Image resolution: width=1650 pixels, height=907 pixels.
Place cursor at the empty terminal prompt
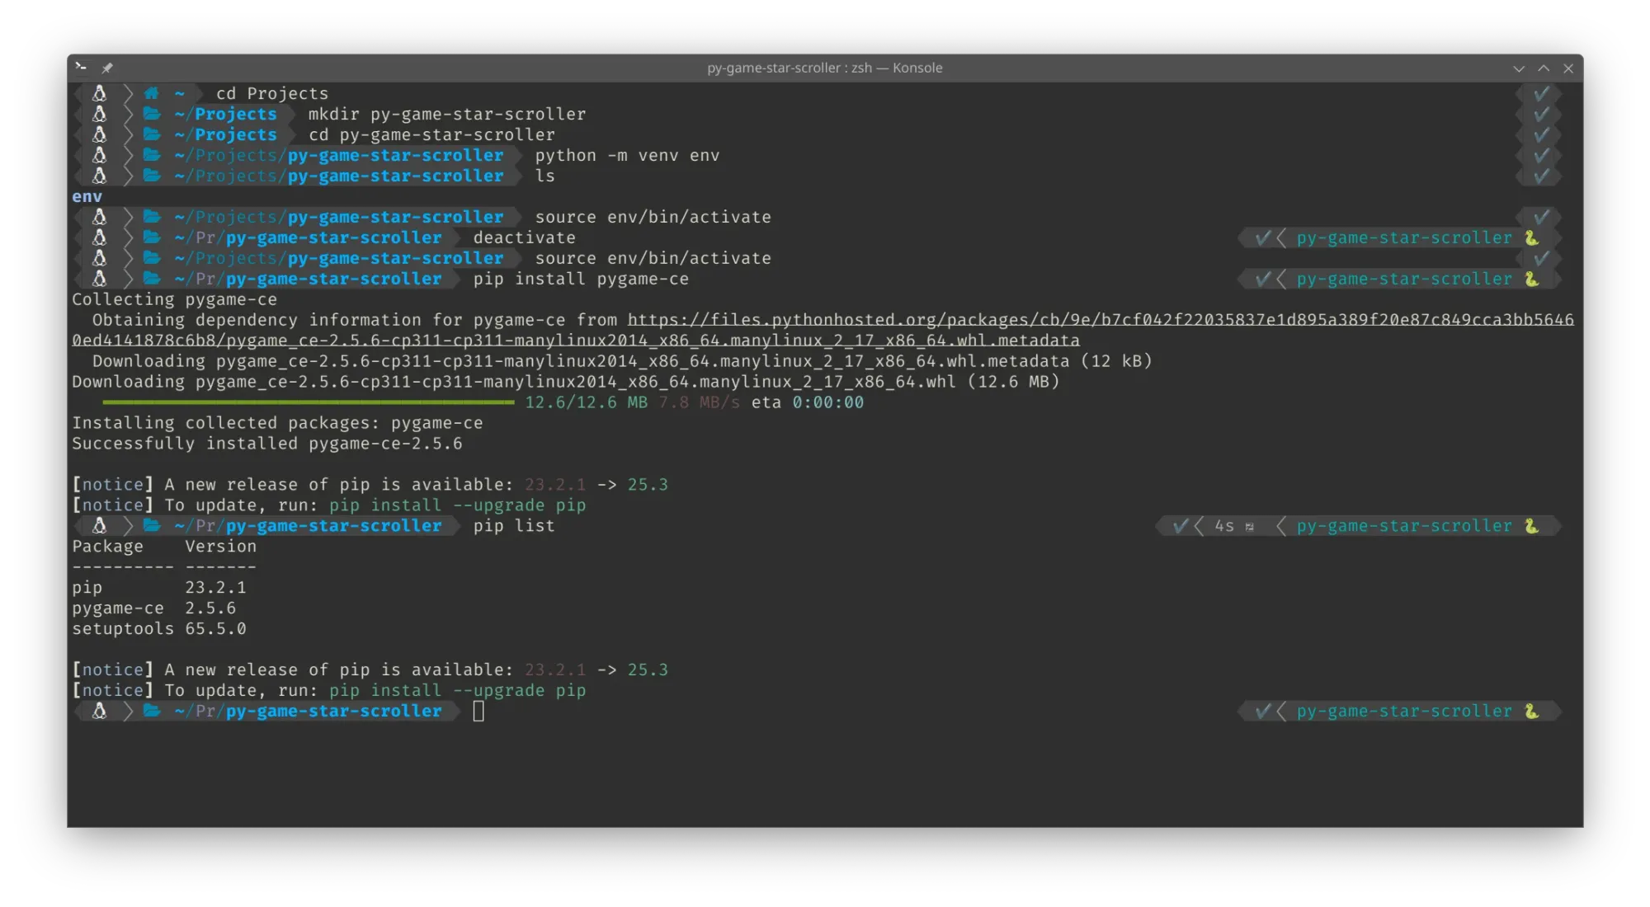tap(478, 712)
